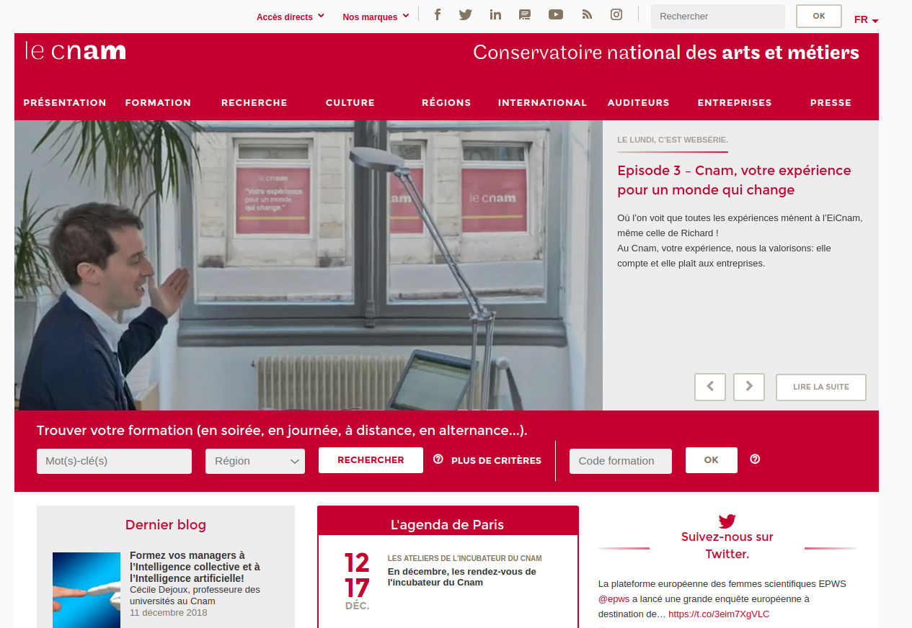The height and width of the screenshot is (628, 912).
Task: Open the blog chat icon in top bar
Action: (x=525, y=14)
